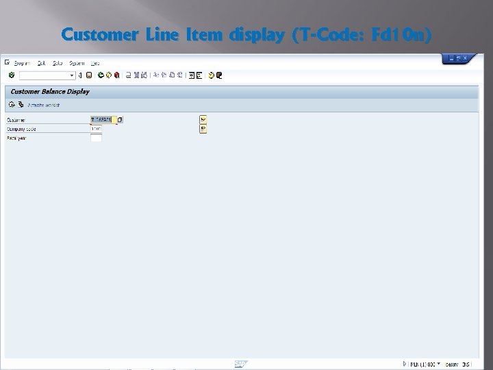Click the red Cancel icon

click(x=116, y=75)
